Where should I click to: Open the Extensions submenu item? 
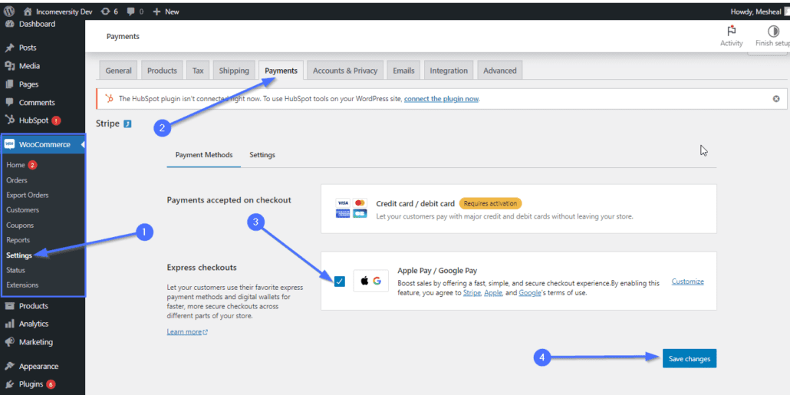pos(22,285)
